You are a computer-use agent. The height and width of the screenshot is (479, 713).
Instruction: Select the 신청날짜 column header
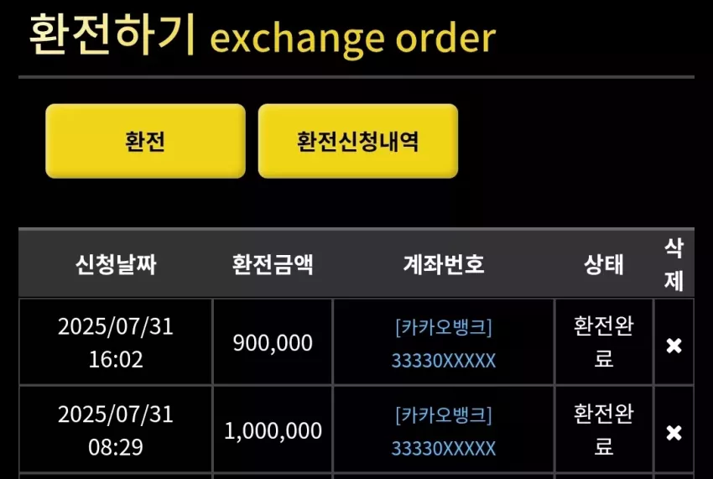tap(116, 264)
